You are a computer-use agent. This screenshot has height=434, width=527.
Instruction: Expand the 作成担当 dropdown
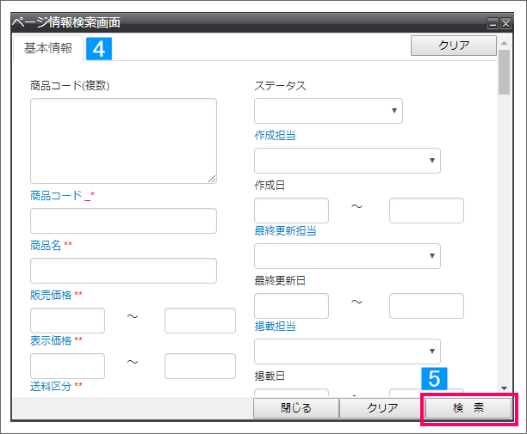coord(347,161)
